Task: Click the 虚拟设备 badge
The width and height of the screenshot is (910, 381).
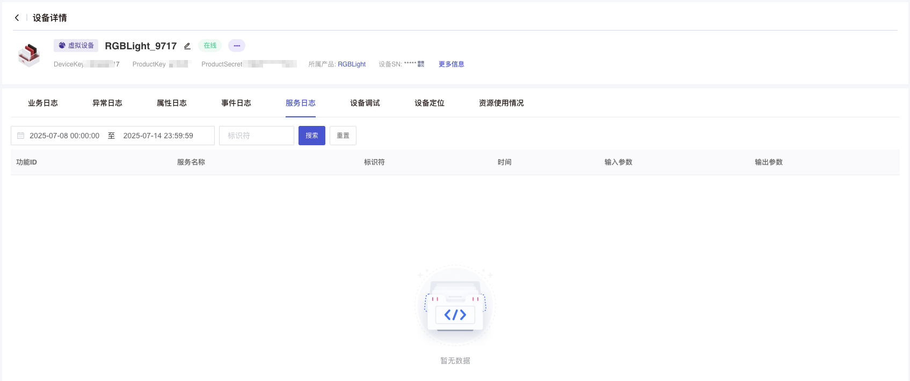Action: pos(76,46)
